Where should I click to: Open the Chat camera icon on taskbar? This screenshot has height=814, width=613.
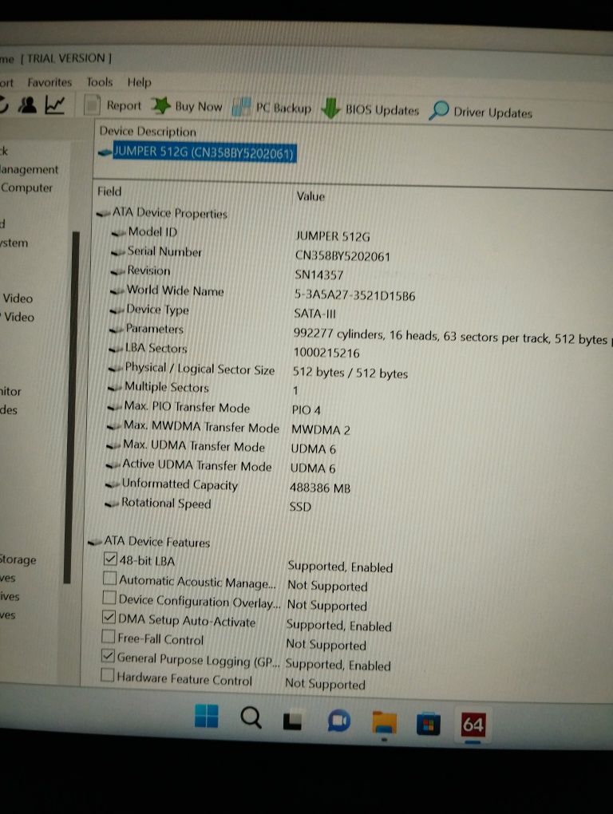[339, 721]
